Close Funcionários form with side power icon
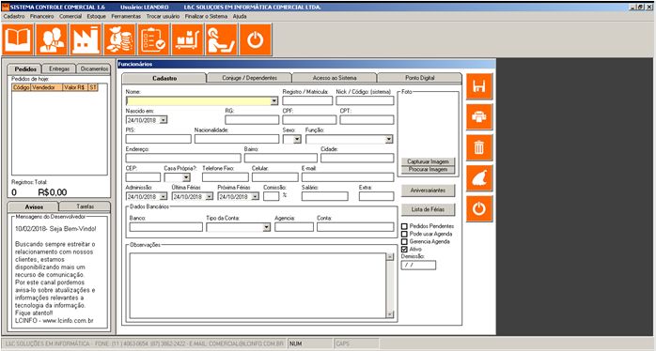656x351 pixels. click(479, 208)
